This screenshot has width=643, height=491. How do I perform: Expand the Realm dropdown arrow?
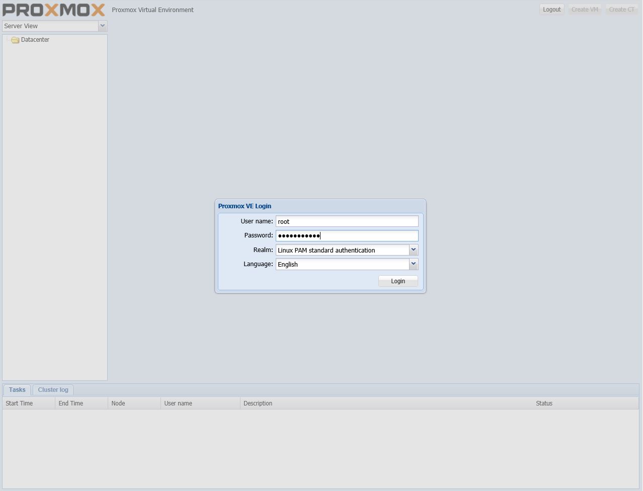pos(414,250)
